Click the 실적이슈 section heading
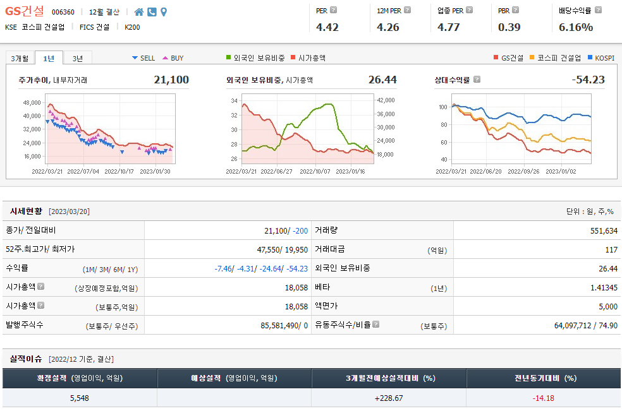Image resolution: width=622 pixels, height=411 pixels. tap(26, 359)
